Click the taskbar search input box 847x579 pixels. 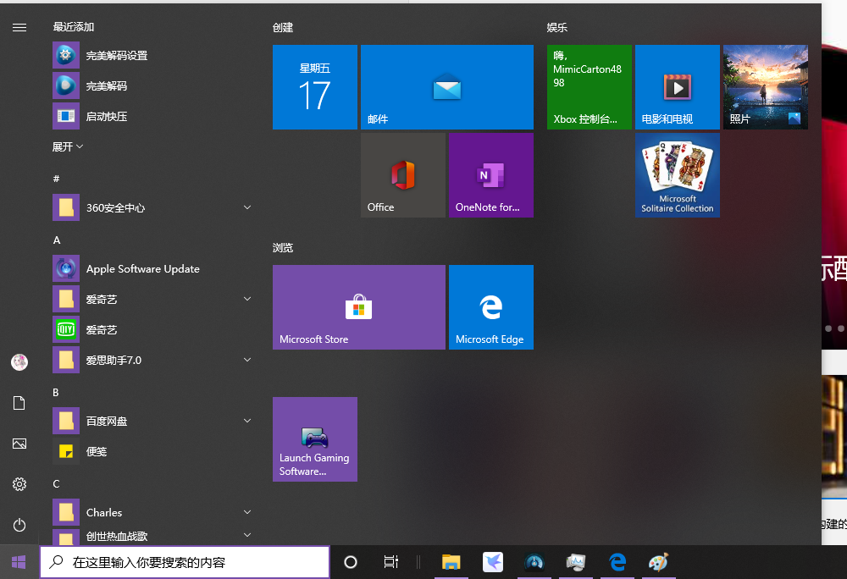pyautogui.click(x=185, y=562)
